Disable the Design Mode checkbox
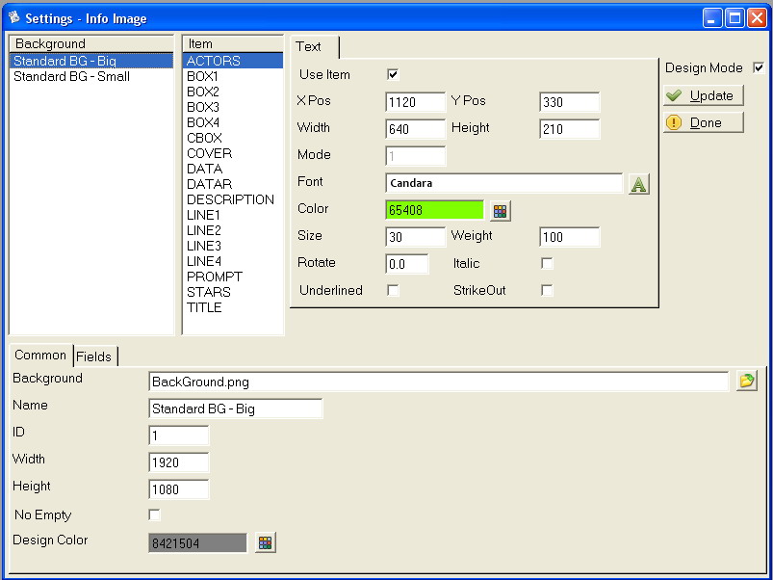773x580 pixels. pos(759,67)
